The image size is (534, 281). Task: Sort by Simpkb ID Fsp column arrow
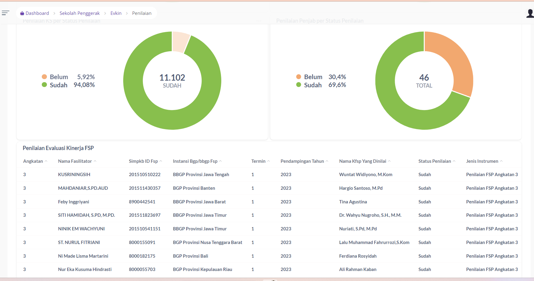click(161, 161)
